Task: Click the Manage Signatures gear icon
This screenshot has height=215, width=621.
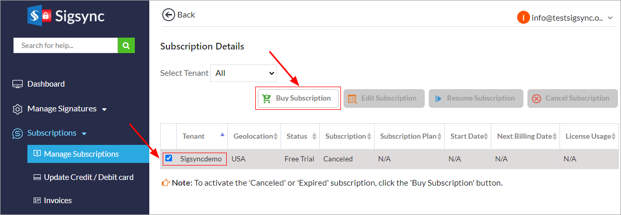Action: click(x=18, y=109)
